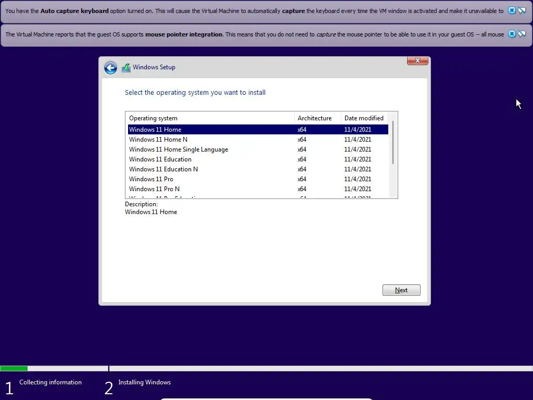Click x64 cell in Windows 11 Home N row

pos(302,140)
